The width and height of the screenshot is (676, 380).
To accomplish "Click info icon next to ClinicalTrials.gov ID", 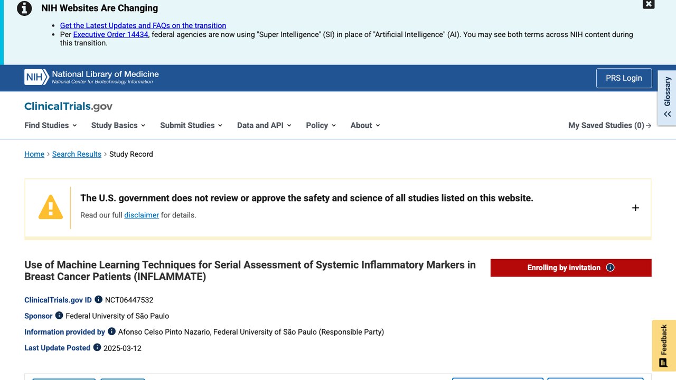I will [x=98, y=299].
